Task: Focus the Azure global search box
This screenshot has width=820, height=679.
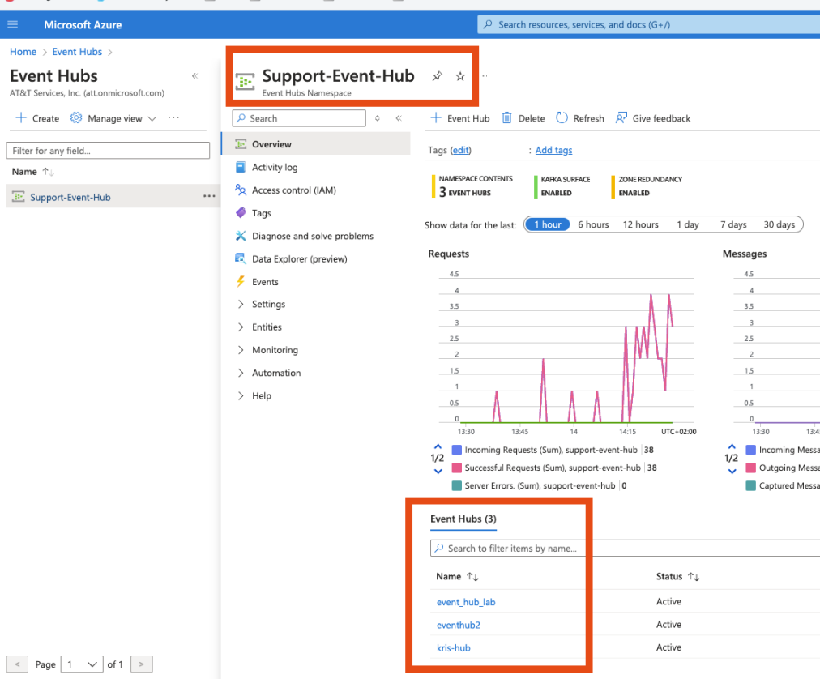Action: [648, 24]
